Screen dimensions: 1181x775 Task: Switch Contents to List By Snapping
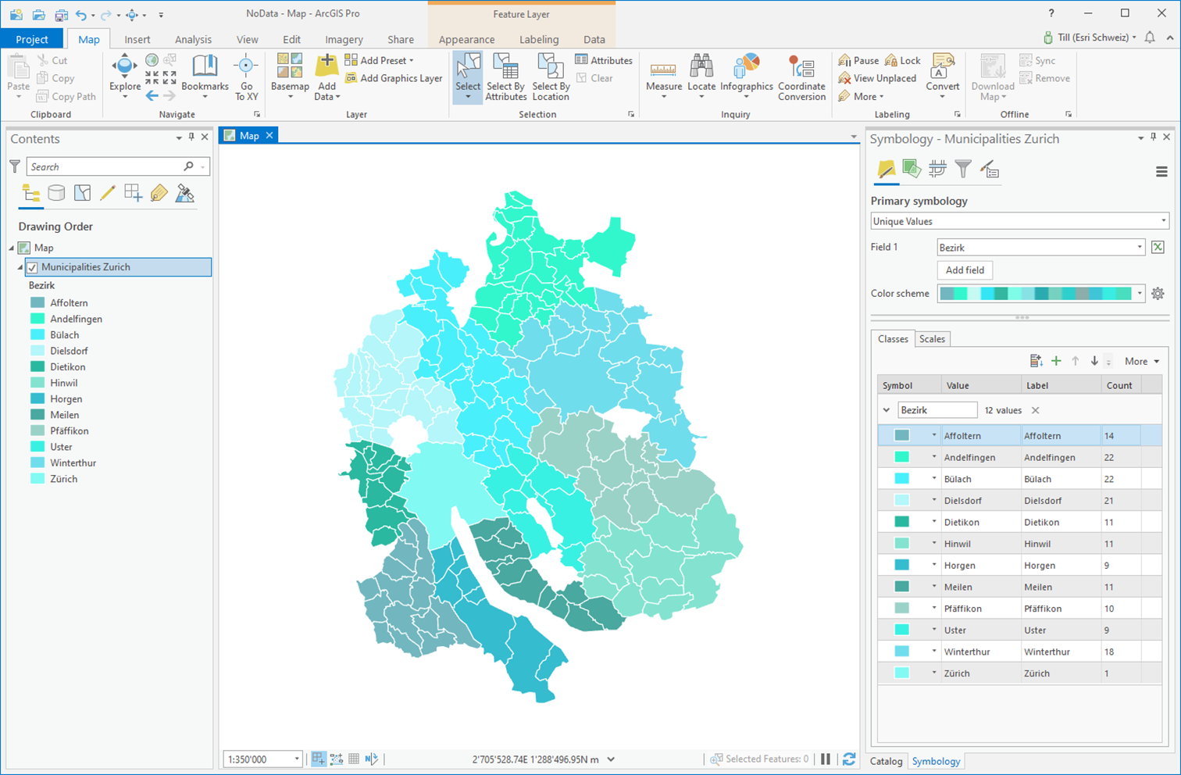tap(134, 193)
